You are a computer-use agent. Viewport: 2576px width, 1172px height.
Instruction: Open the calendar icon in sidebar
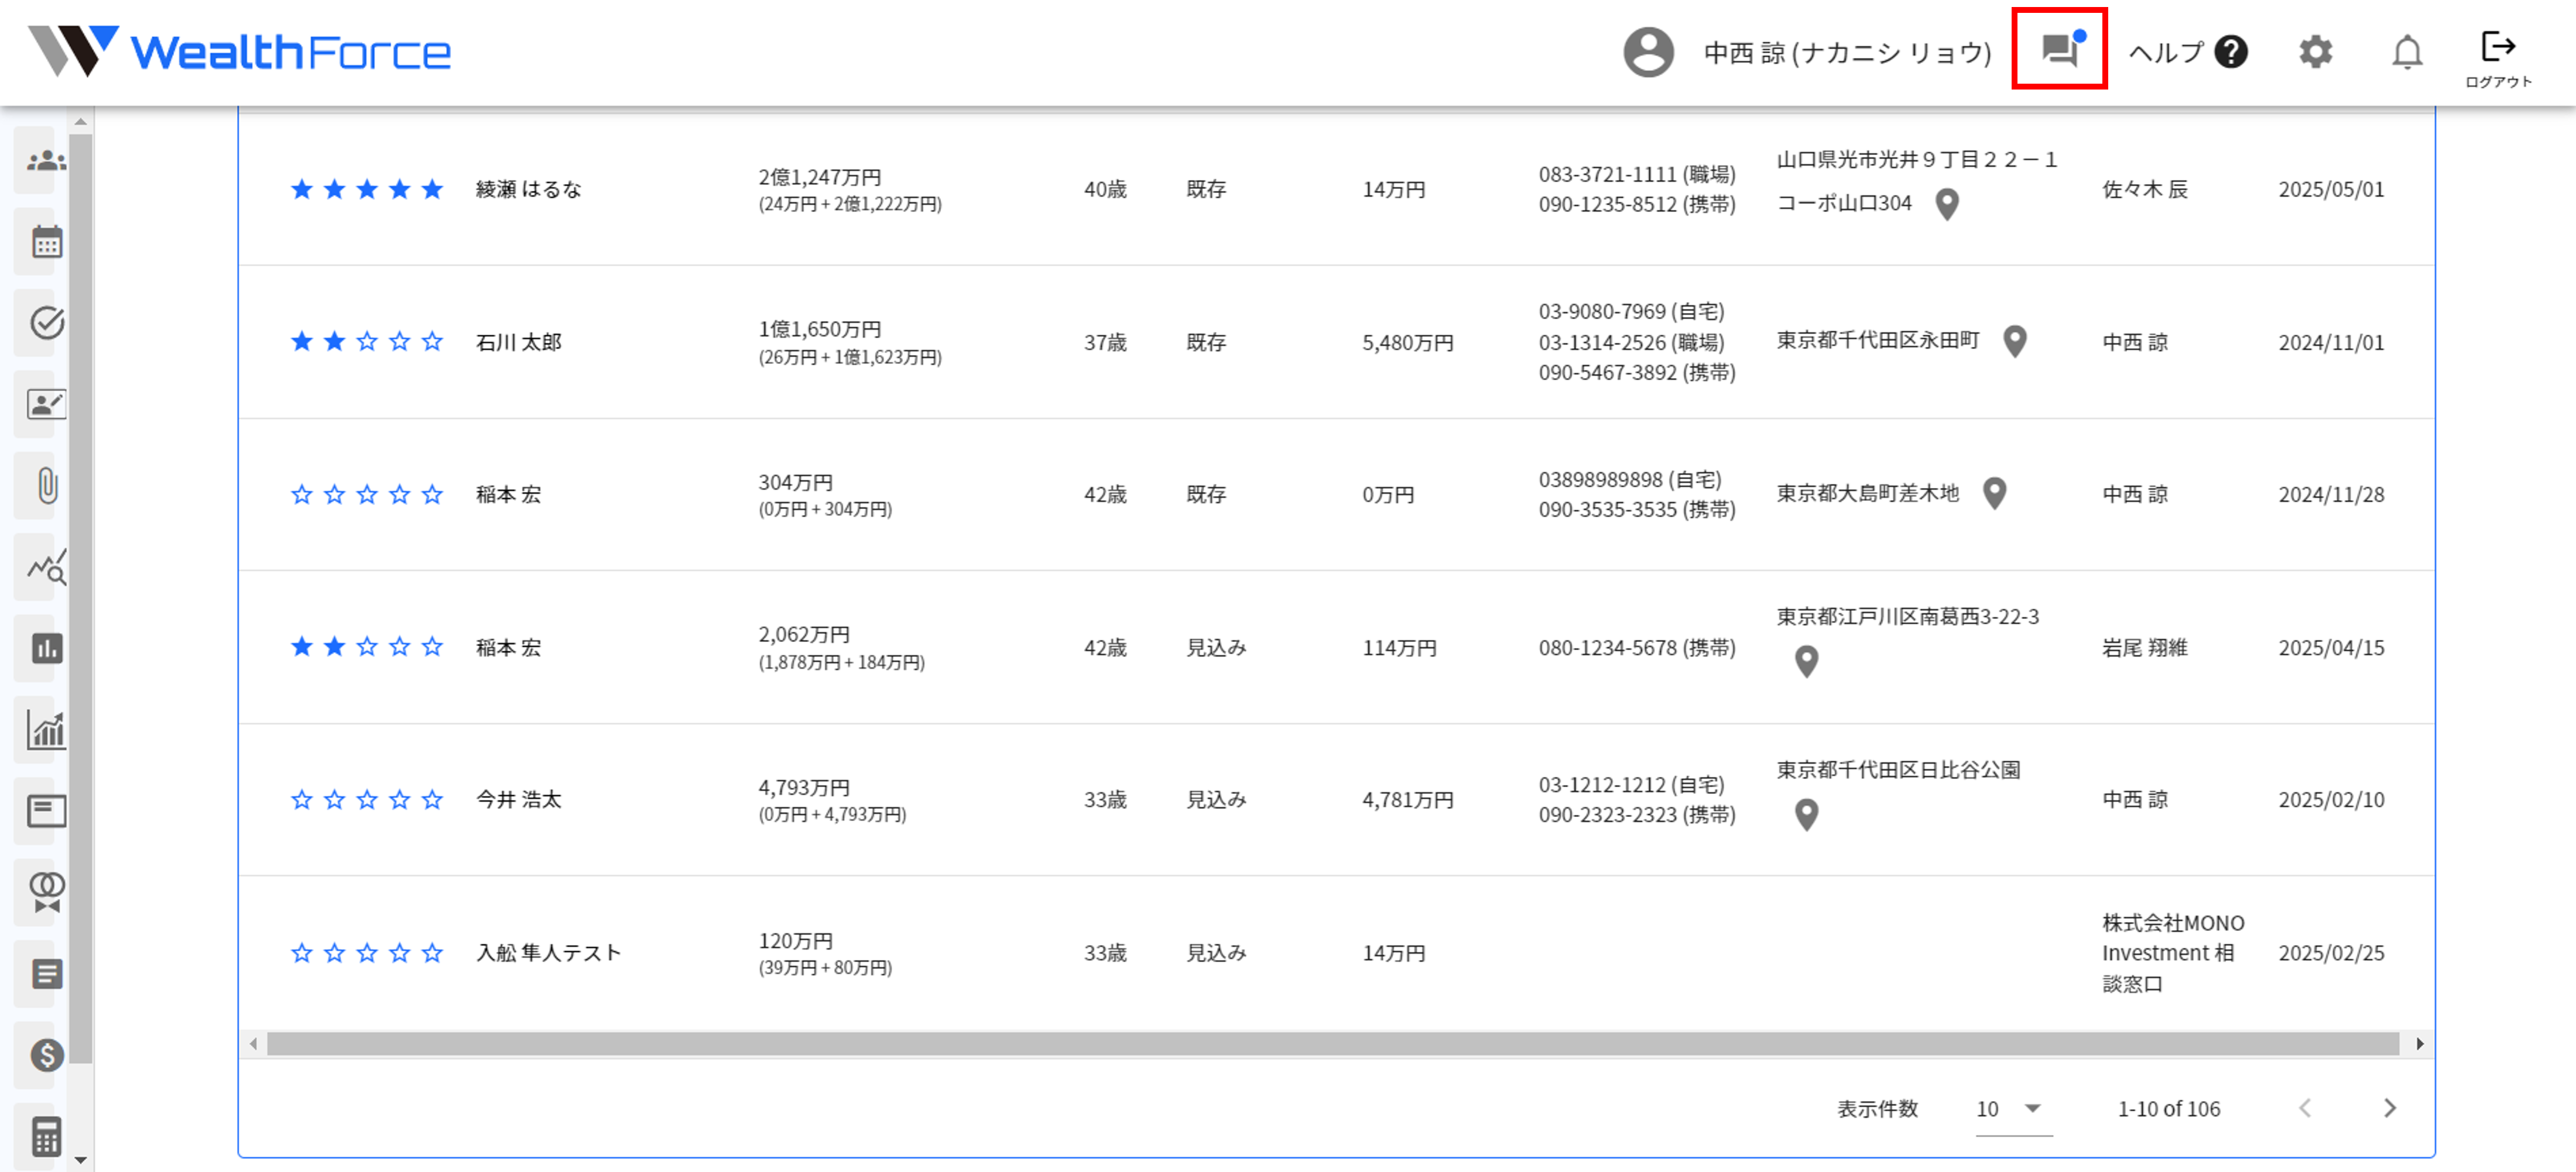coord(46,242)
